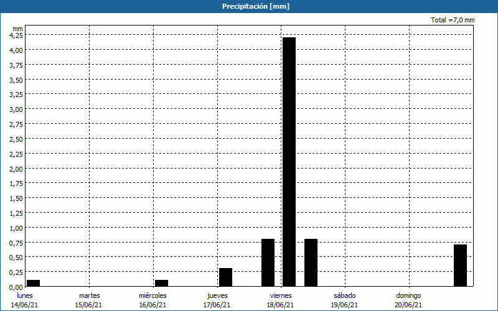Click the 4,25 axis value
The height and width of the screenshot is (311, 498).
16,35
